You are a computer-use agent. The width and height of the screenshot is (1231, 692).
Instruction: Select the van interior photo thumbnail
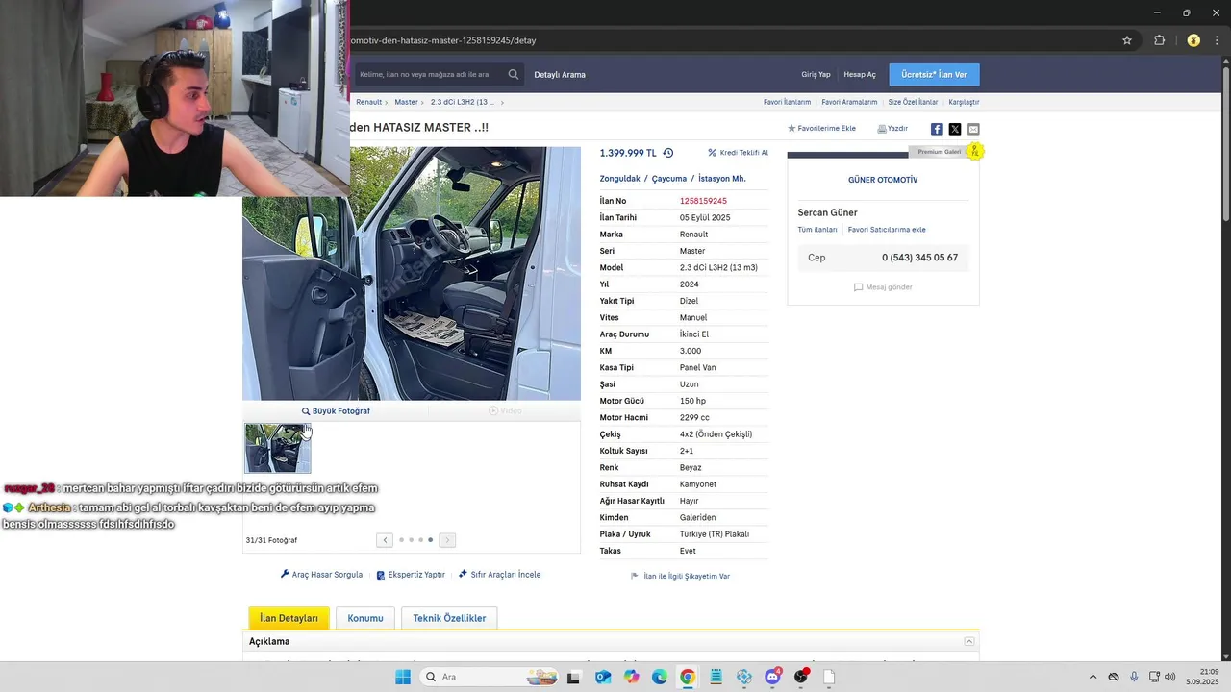[x=278, y=449]
